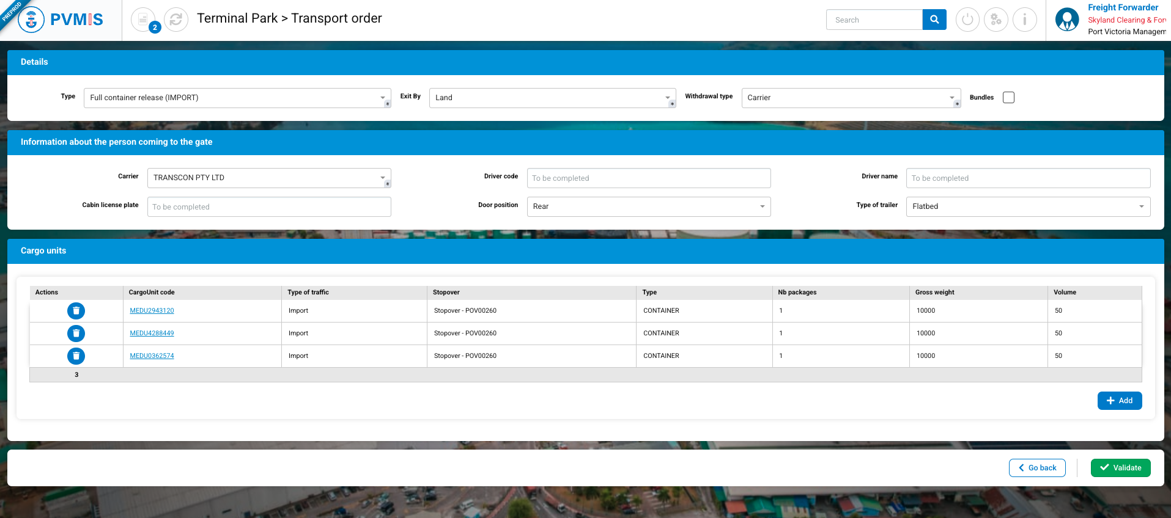Click the Add cargo unit button
The width and height of the screenshot is (1171, 518).
(x=1119, y=401)
